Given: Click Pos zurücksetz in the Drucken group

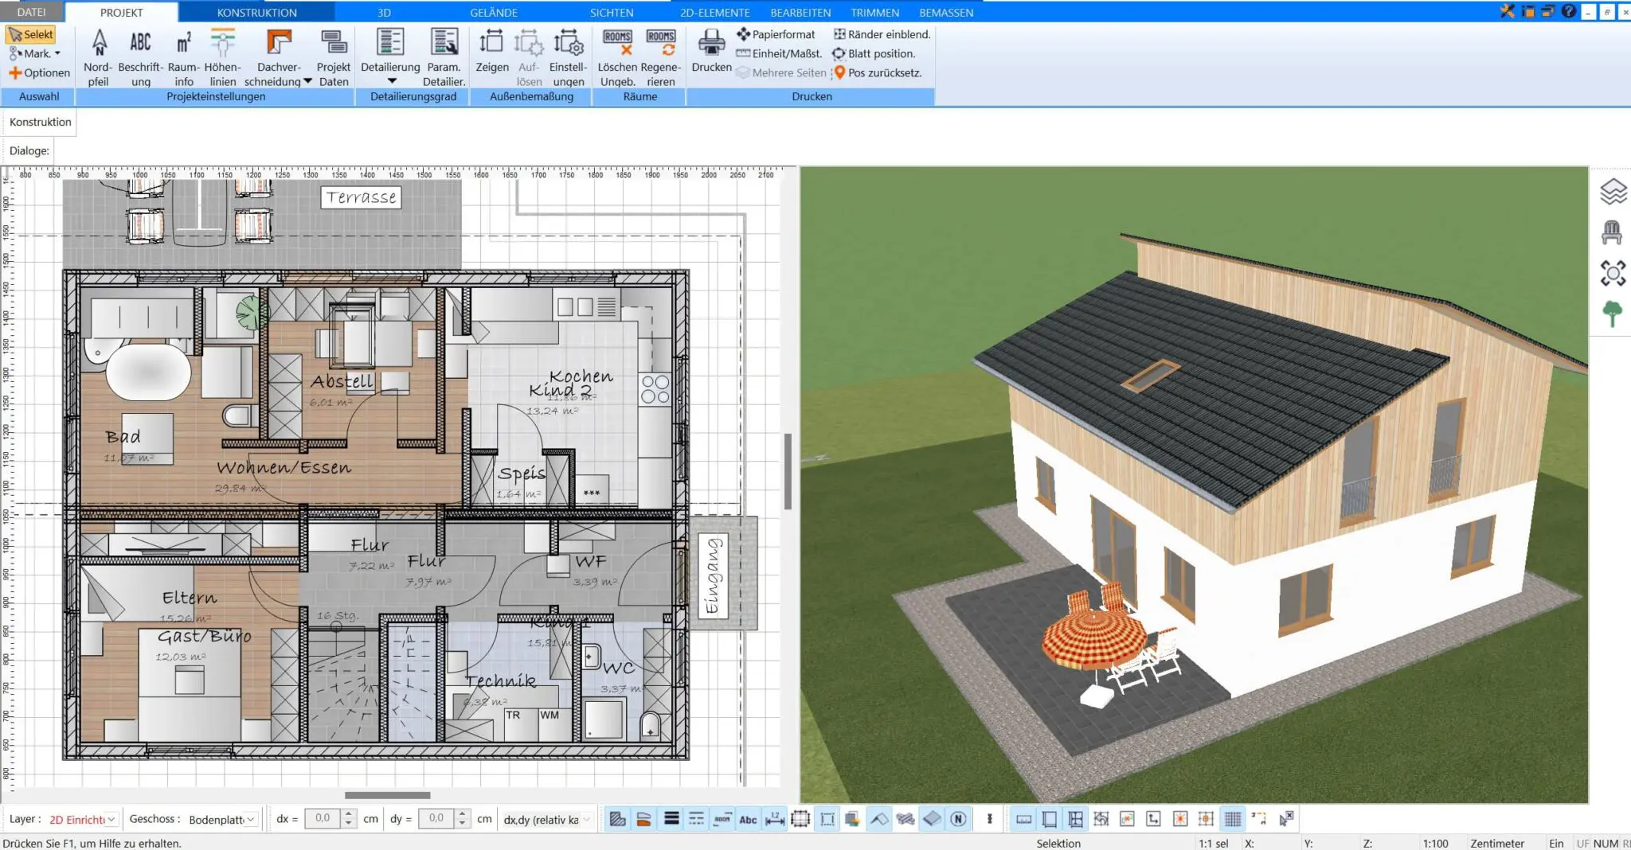Looking at the screenshot, I should [x=882, y=72].
